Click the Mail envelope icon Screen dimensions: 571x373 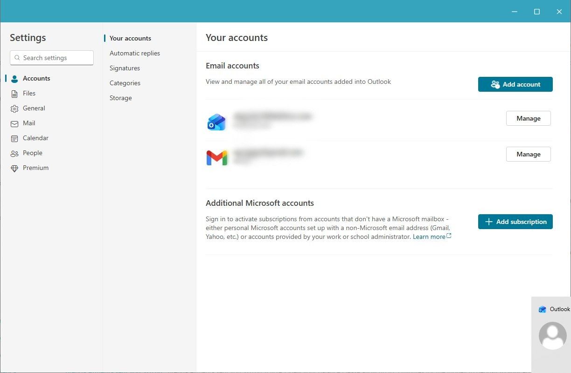[x=14, y=123]
